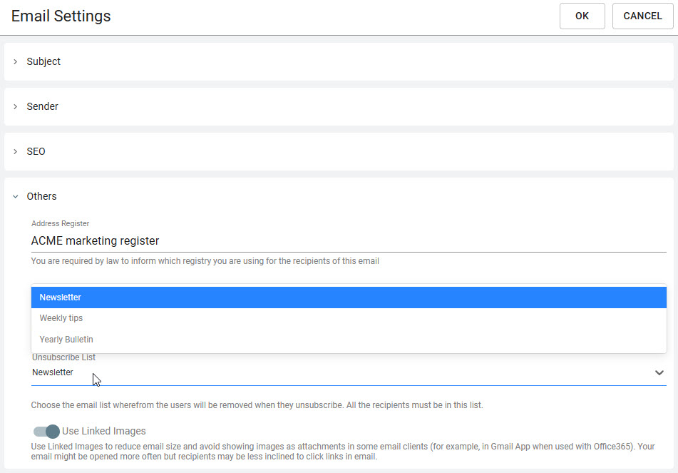Click the Unsubscribe List selected value Newsletter
678x473 pixels.
[52, 372]
